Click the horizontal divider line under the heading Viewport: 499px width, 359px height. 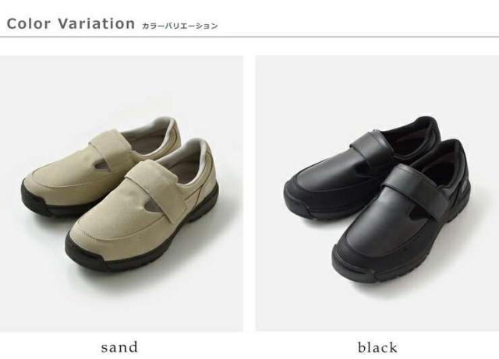249,37
